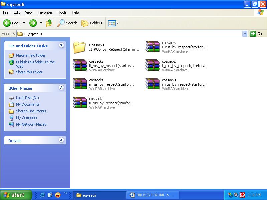Launch Internet Explorer from Quick Launch
Image resolution: width=267 pixels, height=200 pixels.
(42, 195)
